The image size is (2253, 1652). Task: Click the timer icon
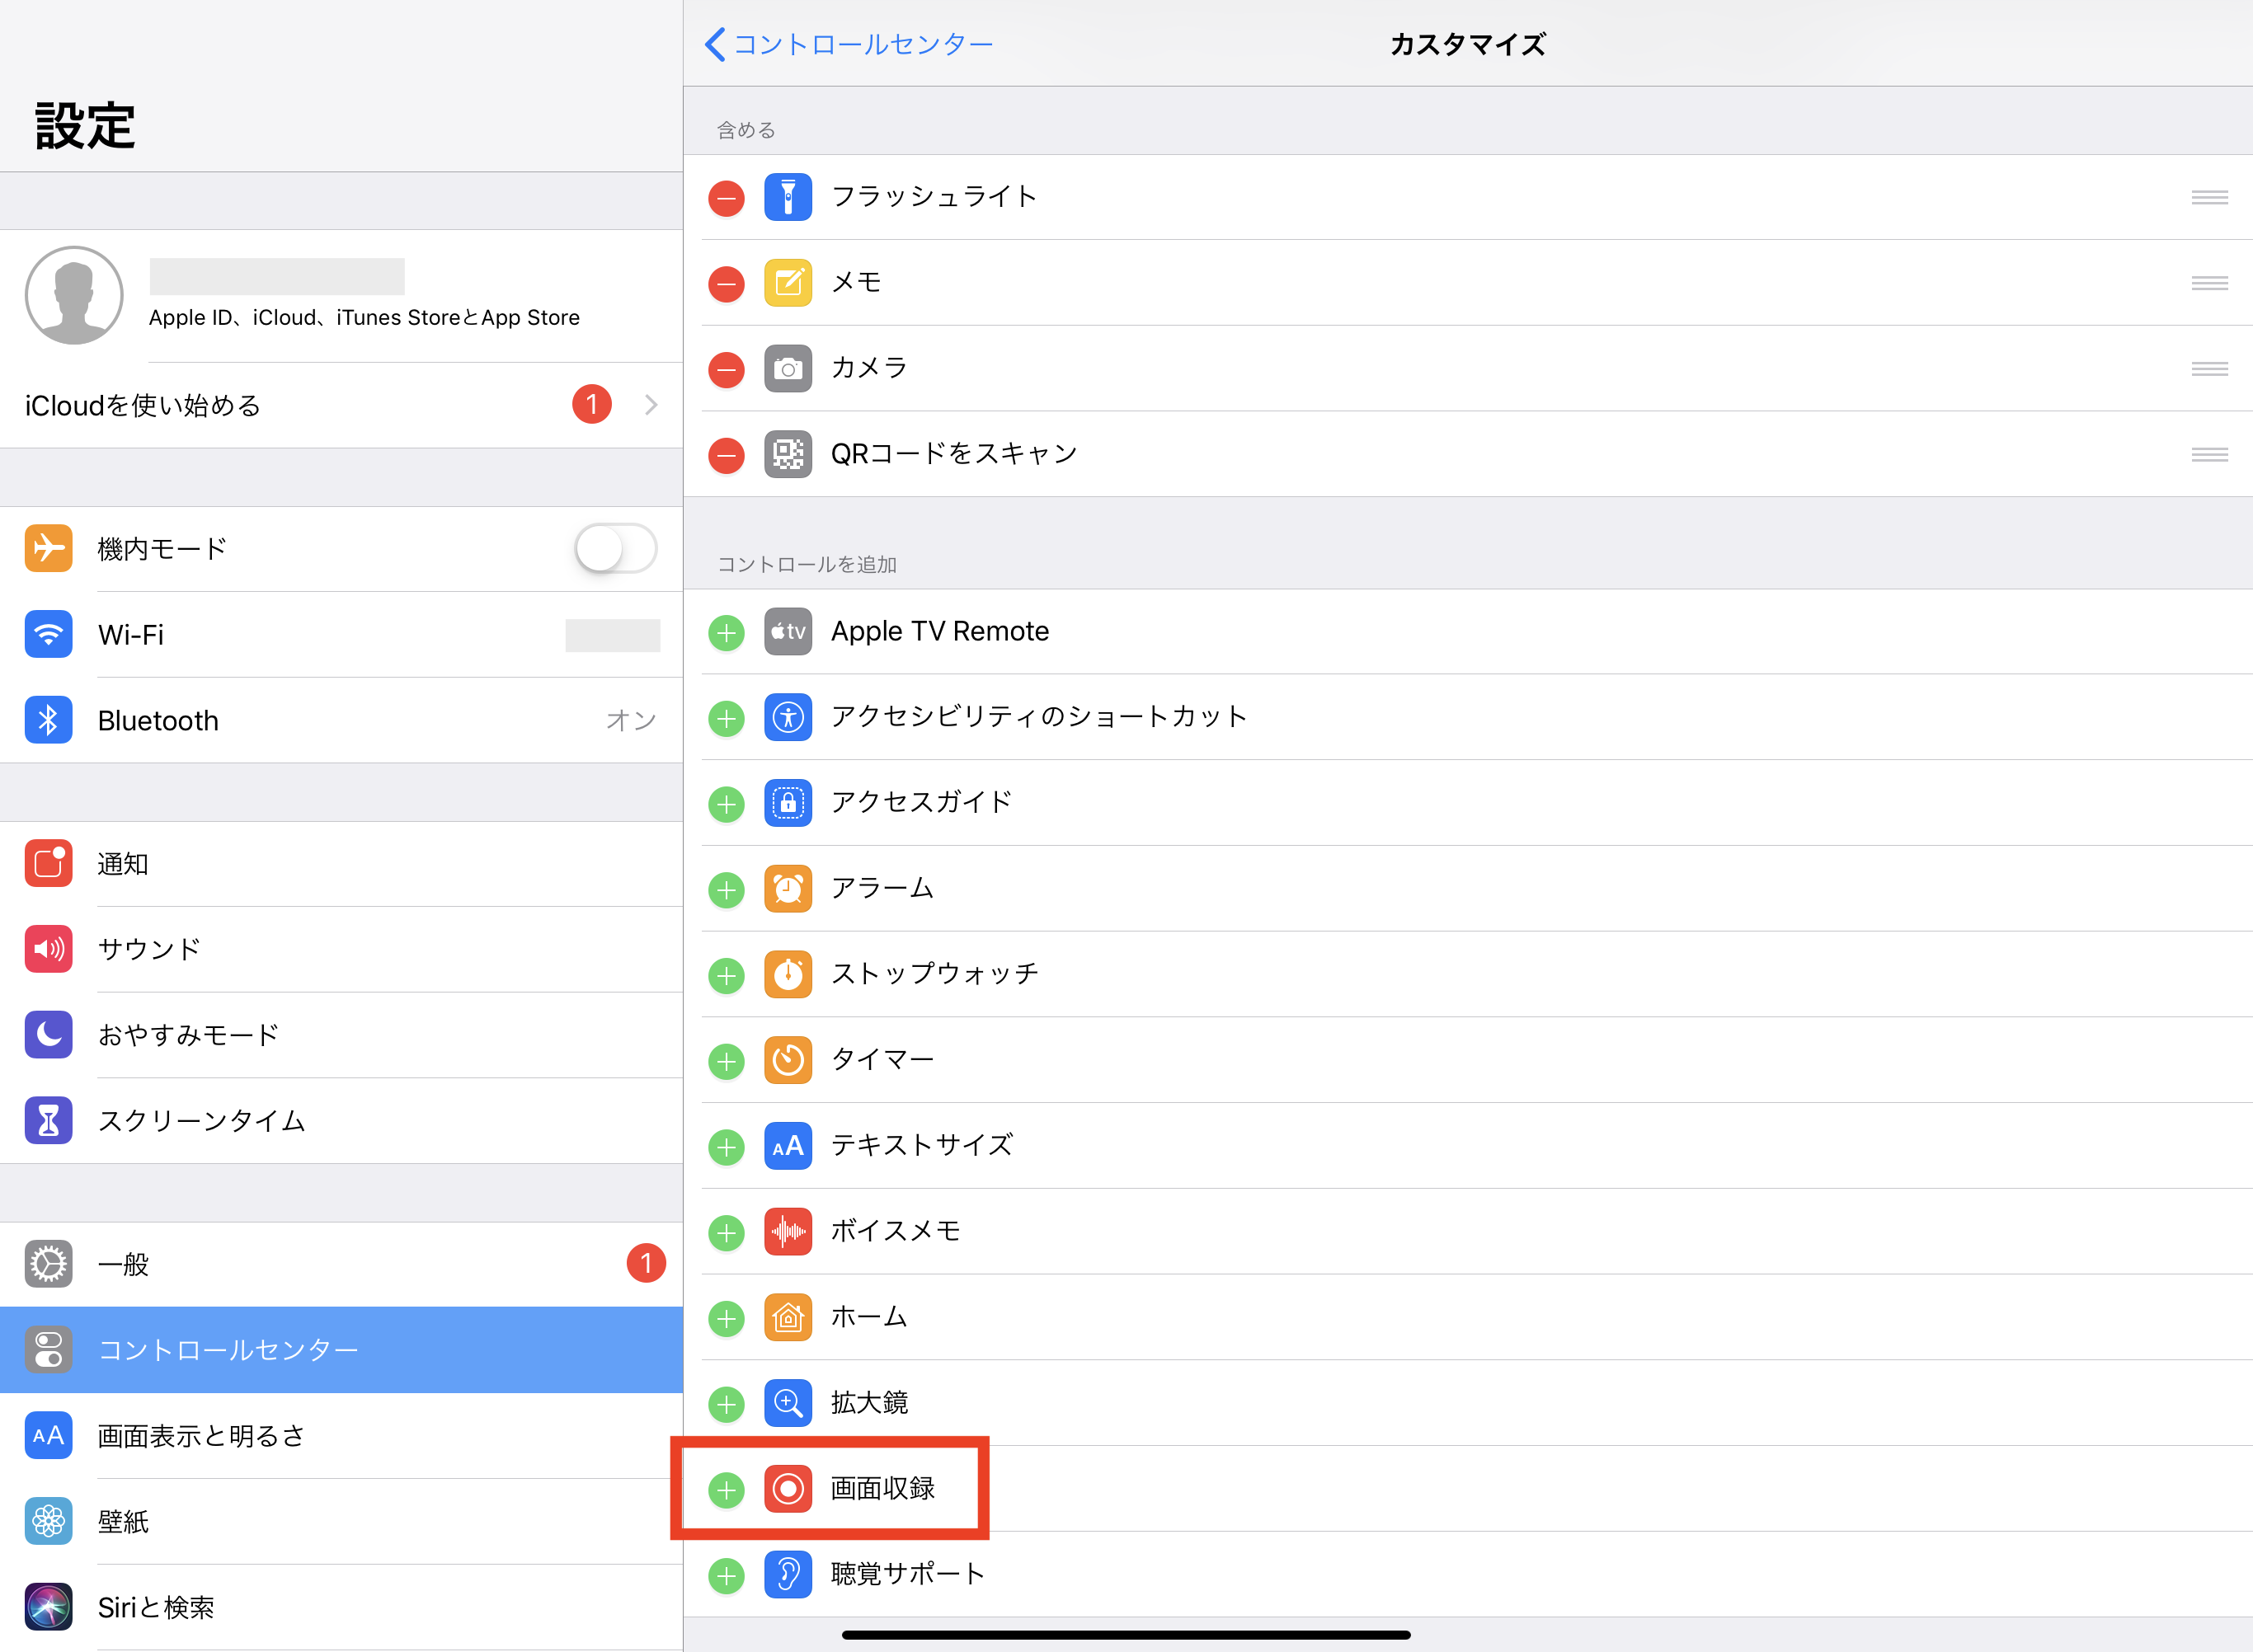tap(788, 1061)
